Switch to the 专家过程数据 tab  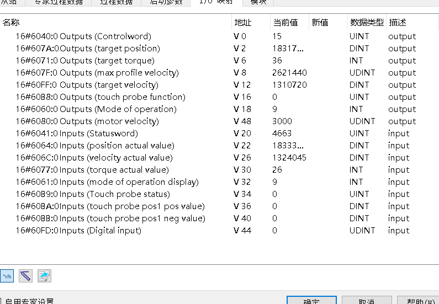[59, 2]
